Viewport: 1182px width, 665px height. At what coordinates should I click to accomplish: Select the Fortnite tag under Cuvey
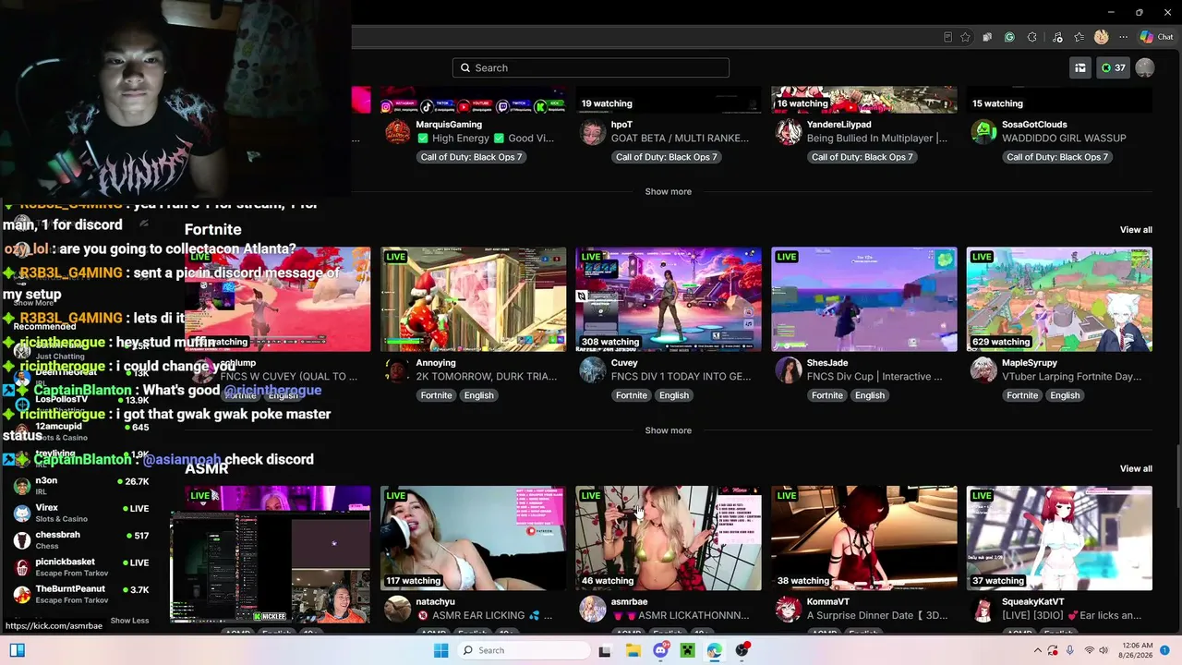point(632,395)
